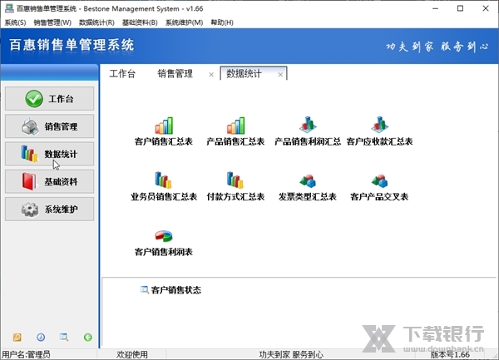Close the 数据统计 tab
This screenshot has height=360, width=499.
(x=280, y=75)
